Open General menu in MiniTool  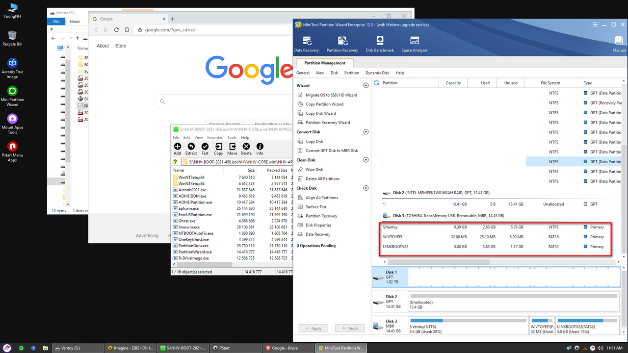303,73
